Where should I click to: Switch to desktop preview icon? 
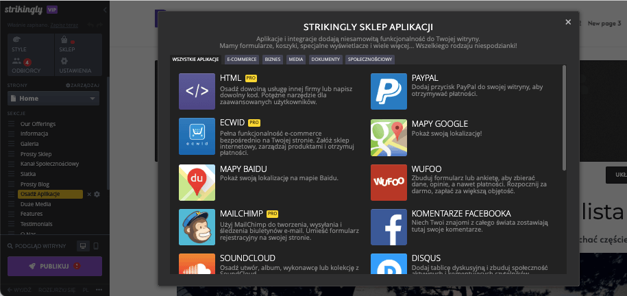pyautogui.click(x=83, y=246)
